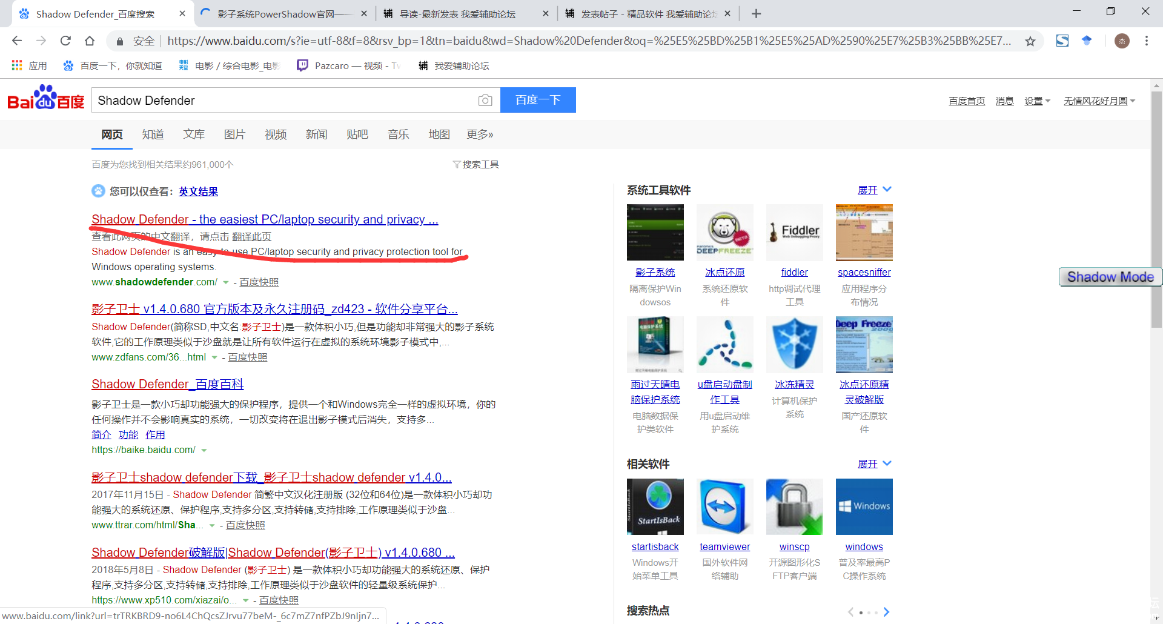Open the Chrome three-dot menu

coord(1146,41)
